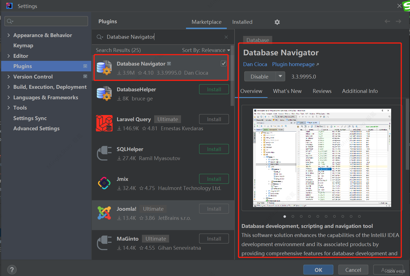410x276 pixels.
Task: Install the MaGinto plugin
Action: click(214, 239)
